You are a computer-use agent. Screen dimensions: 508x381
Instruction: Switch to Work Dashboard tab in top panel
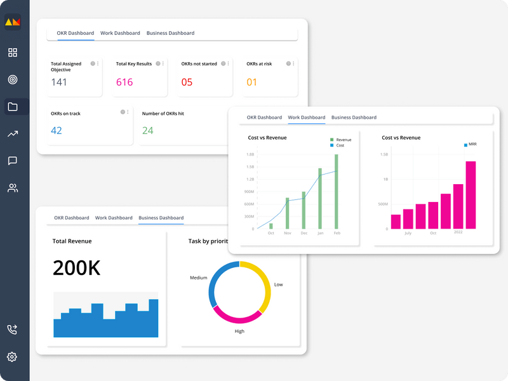[x=120, y=33]
